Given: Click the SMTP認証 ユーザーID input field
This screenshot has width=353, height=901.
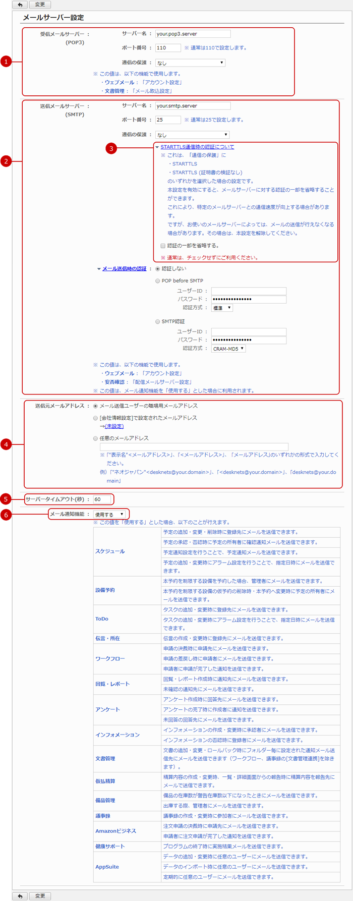Looking at the screenshot, I should click(x=249, y=331).
